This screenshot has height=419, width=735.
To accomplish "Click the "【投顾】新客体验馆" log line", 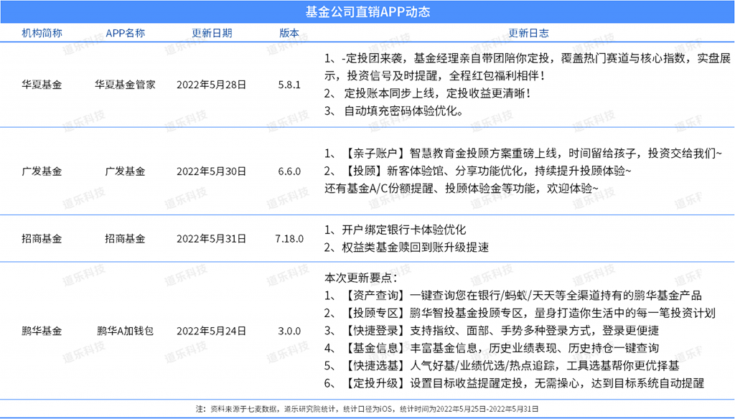I will coord(477,171).
